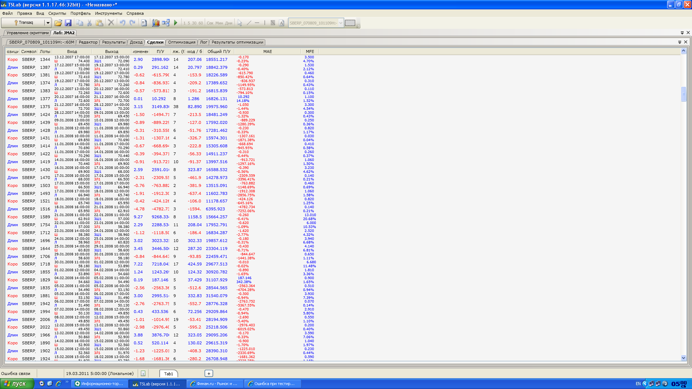Screen dimensions: 692x389
Task: Click the log icon in status bar
Action: pos(143,374)
